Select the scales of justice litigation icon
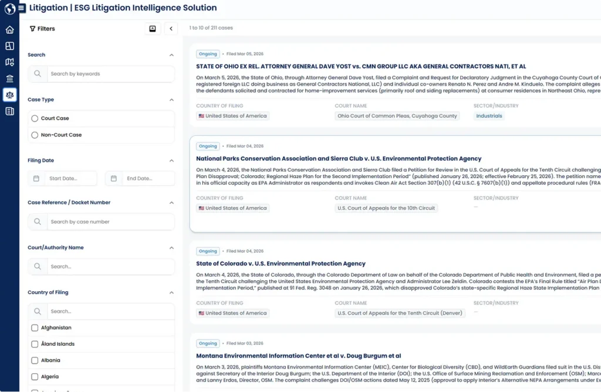The image size is (601, 392). click(x=9, y=94)
